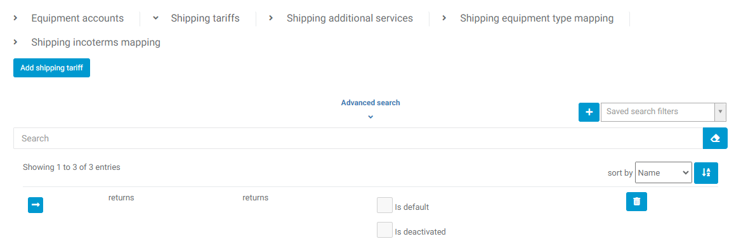Image resolution: width=741 pixels, height=246 pixels.
Task: Expand the Shipping additional services chevron
Action: pos(271,18)
